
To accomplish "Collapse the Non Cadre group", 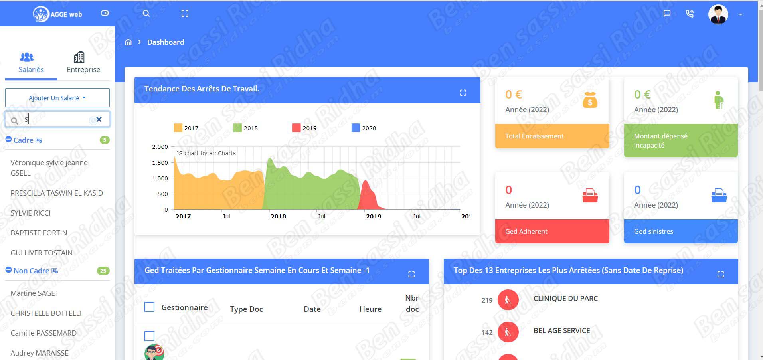I will click(9, 270).
